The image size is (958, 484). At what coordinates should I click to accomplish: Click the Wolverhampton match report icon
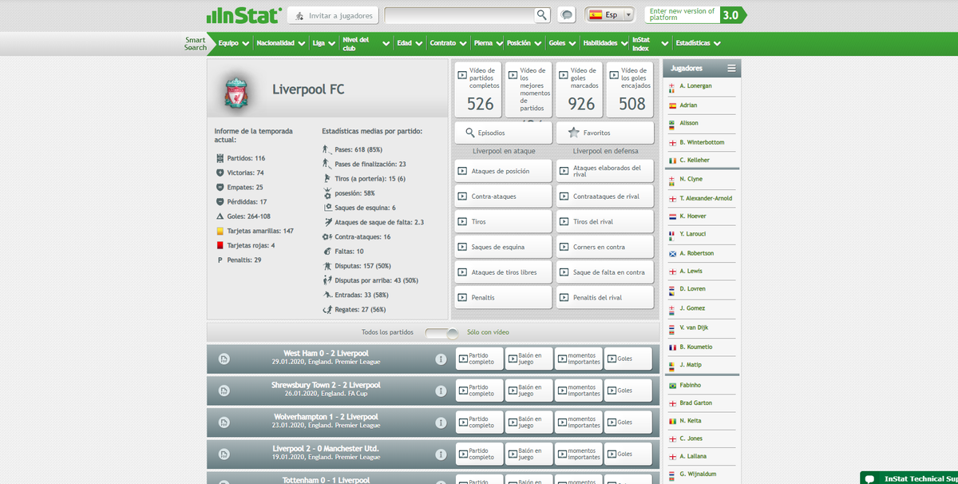224,422
